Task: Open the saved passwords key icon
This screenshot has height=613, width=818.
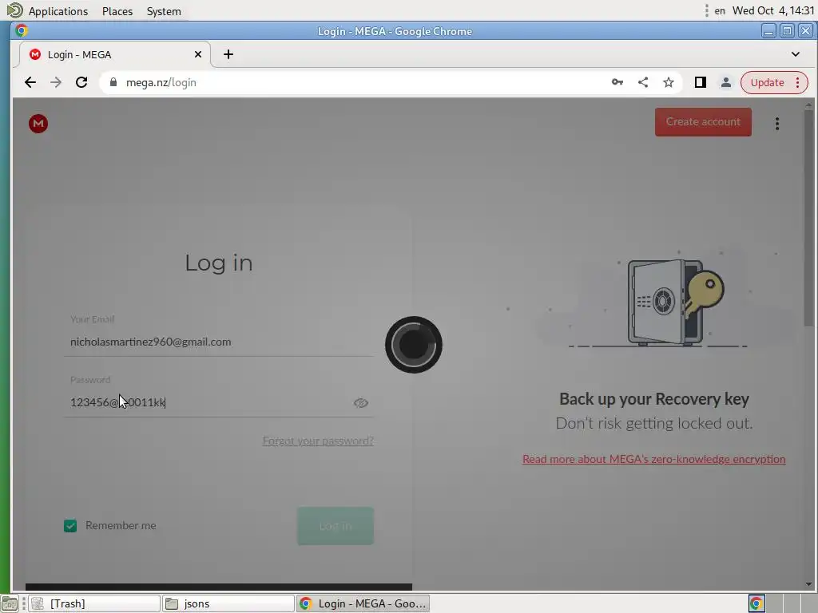Action: click(617, 82)
